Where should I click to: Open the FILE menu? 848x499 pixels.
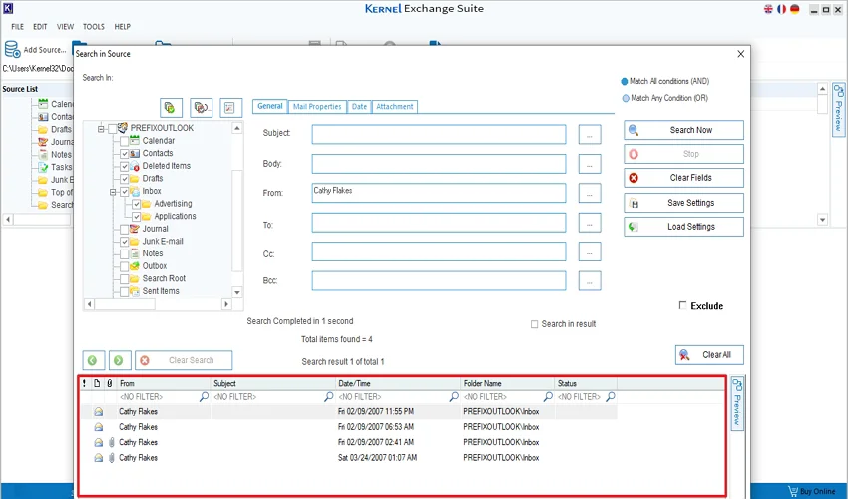[x=17, y=27]
